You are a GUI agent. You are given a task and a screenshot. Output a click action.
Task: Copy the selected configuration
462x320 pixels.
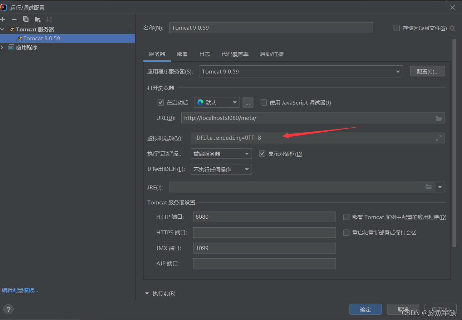26,19
